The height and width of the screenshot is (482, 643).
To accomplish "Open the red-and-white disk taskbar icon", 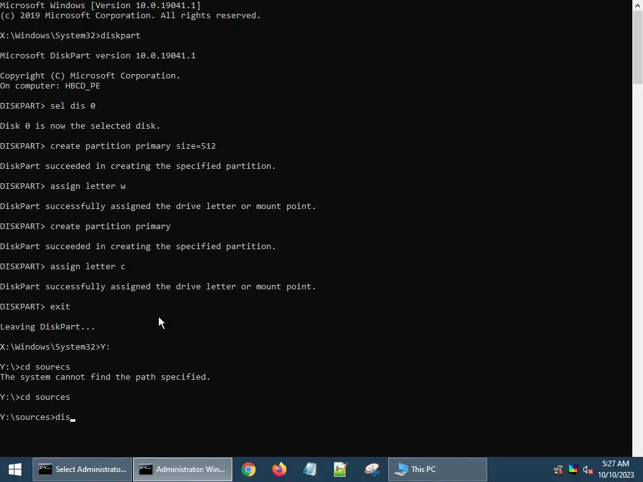I will click(372, 469).
